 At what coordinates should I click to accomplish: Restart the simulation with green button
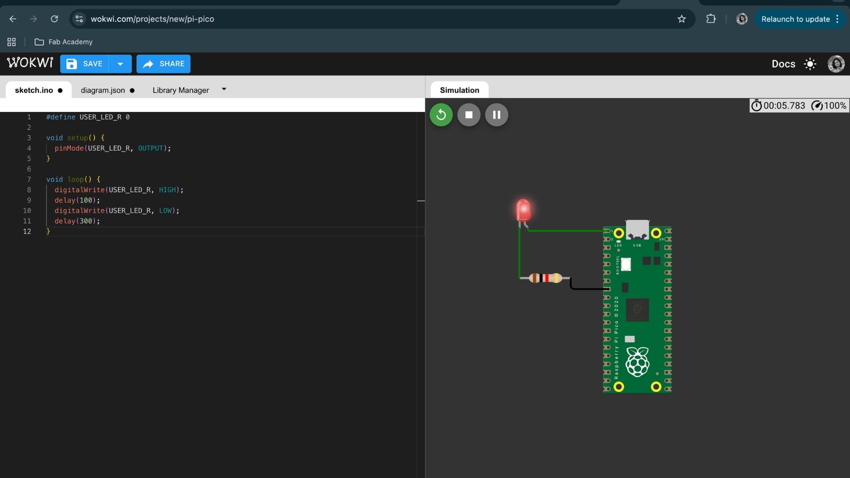click(x=441, y=115)
